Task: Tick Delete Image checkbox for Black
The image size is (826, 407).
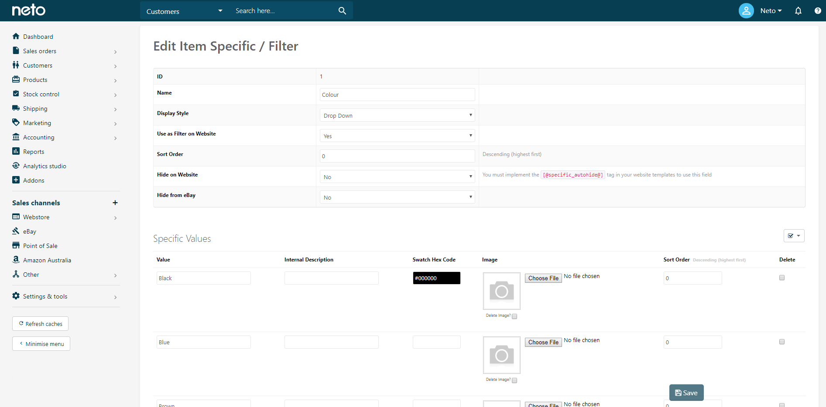Action: pyautogui.click(x=514, y=316)
